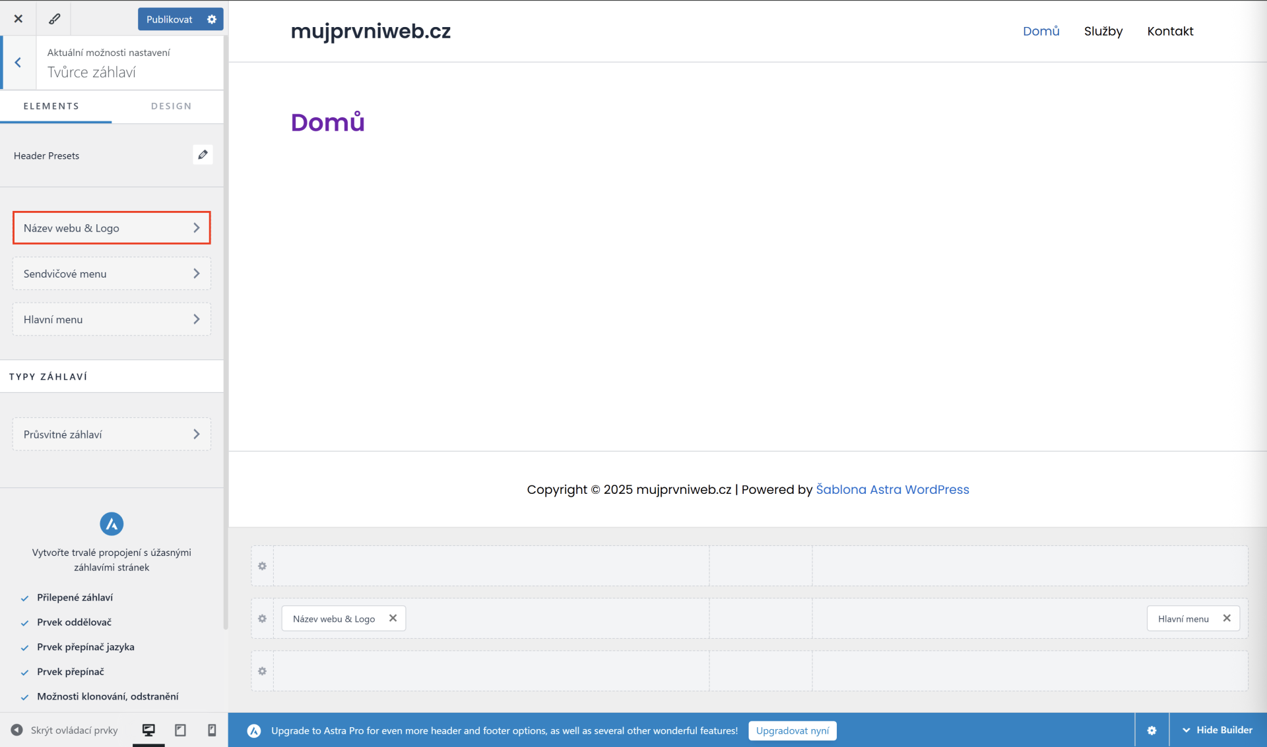This screenshot has height=747, width=1267.
Task: Remove Hlavní menu element from builder
Action: tap(1227, 618)
